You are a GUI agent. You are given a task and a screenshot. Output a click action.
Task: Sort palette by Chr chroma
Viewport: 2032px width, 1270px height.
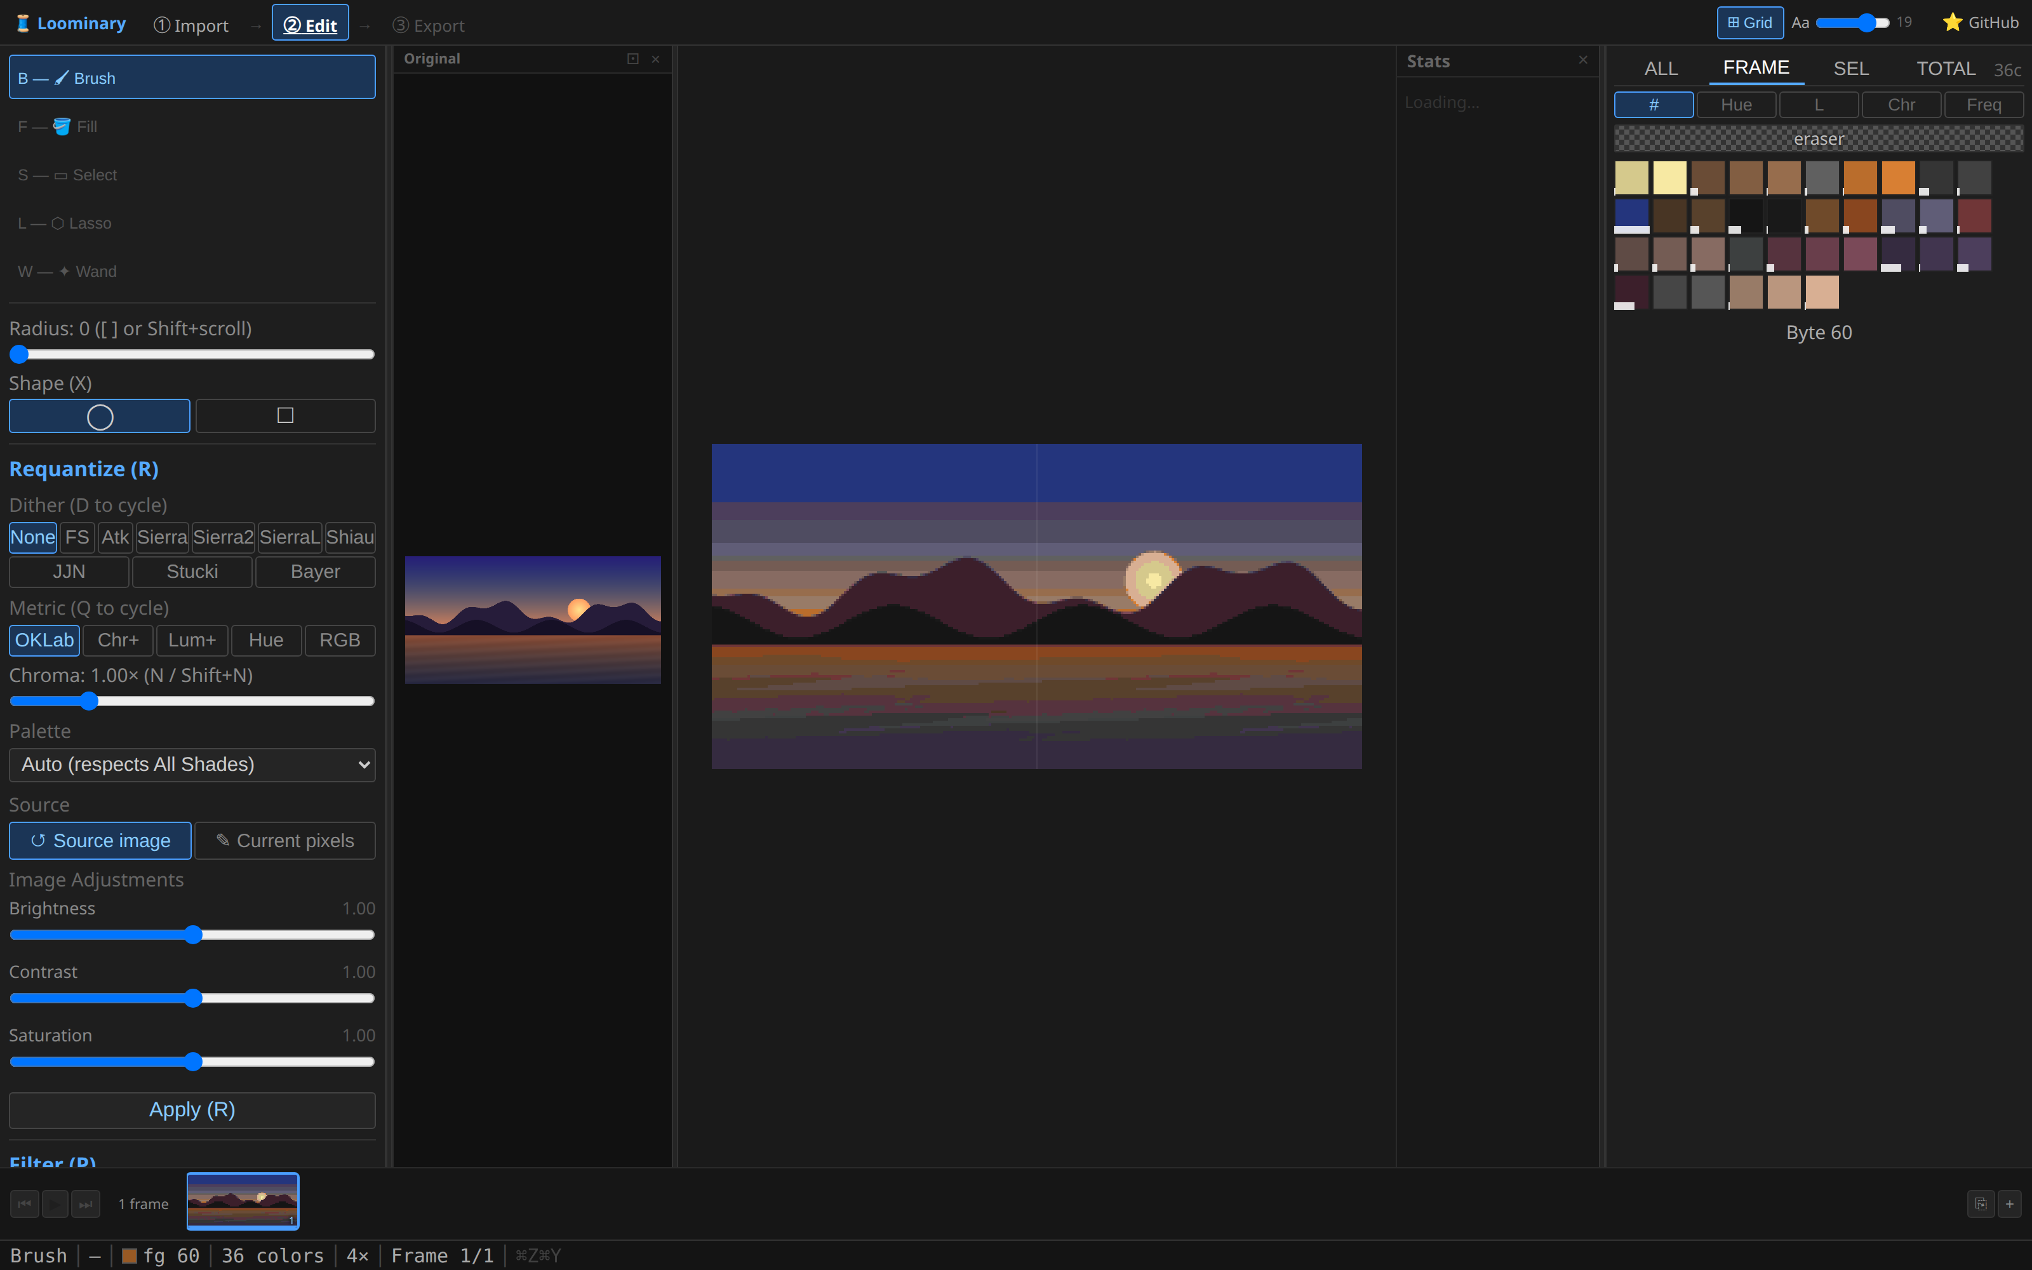point(1901,105)
